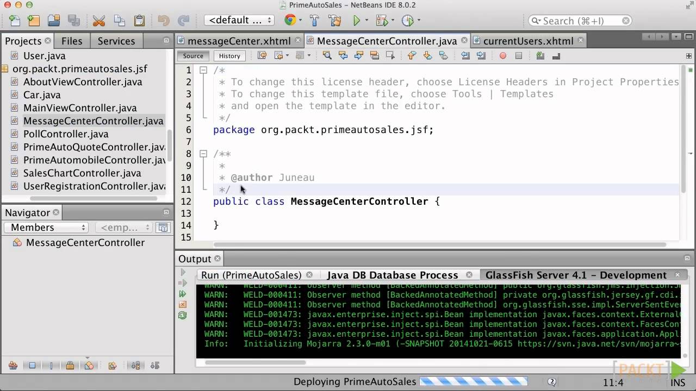Open the messageCenter.xhtml editor tab

click(x=239, y=41)
